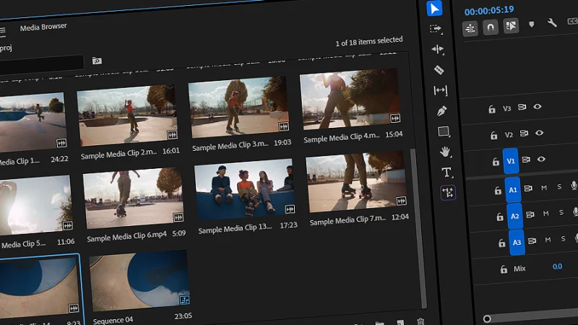The height and width of the screenshot is (325, 578).
Task: Solo audio track A1
Action: [559, 186]
